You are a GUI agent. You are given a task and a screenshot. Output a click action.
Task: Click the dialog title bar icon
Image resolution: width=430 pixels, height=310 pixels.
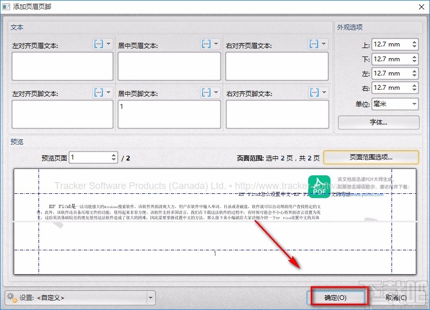pyautogui.click(x=6, y=6)
